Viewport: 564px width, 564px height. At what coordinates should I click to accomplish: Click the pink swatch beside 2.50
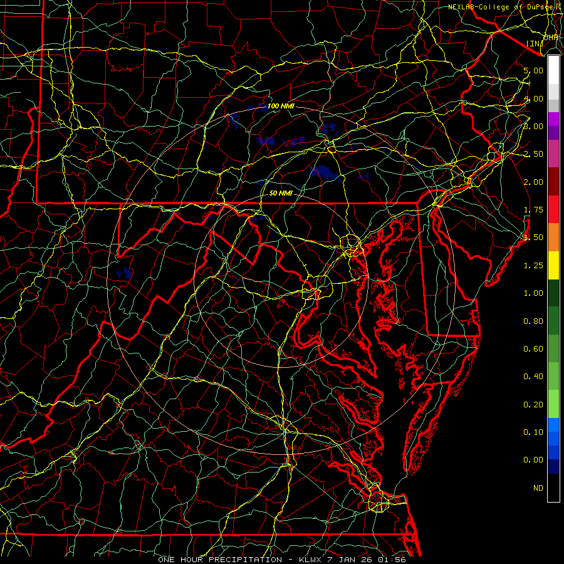pyautogui.click(x=553, y=154)
